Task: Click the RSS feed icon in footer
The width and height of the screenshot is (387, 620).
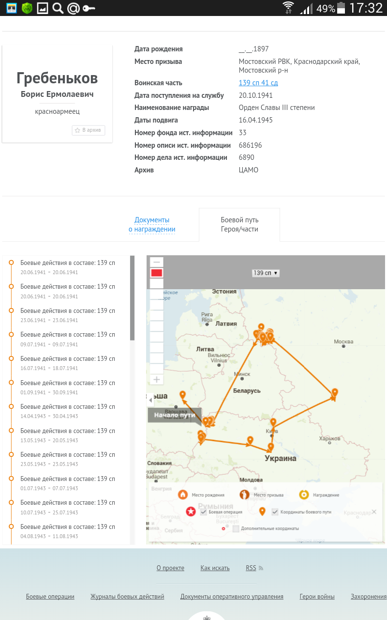Action: click(x=261, y=568)
